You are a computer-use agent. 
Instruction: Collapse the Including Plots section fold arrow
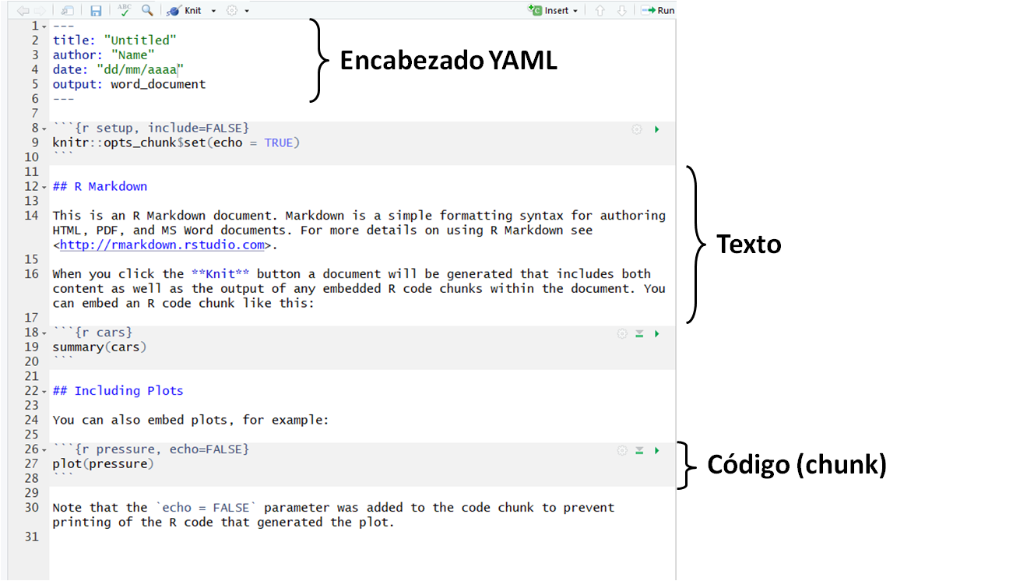pyautogui.click(x=44, y=392)
